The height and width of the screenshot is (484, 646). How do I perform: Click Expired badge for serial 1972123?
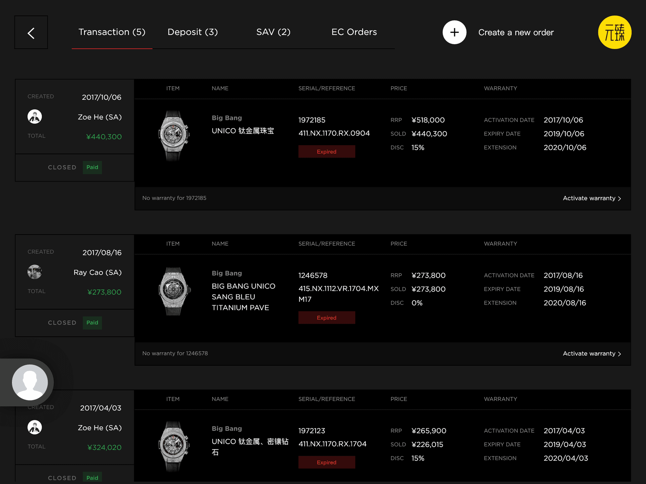pyautogui.click(x=326, y=462)
